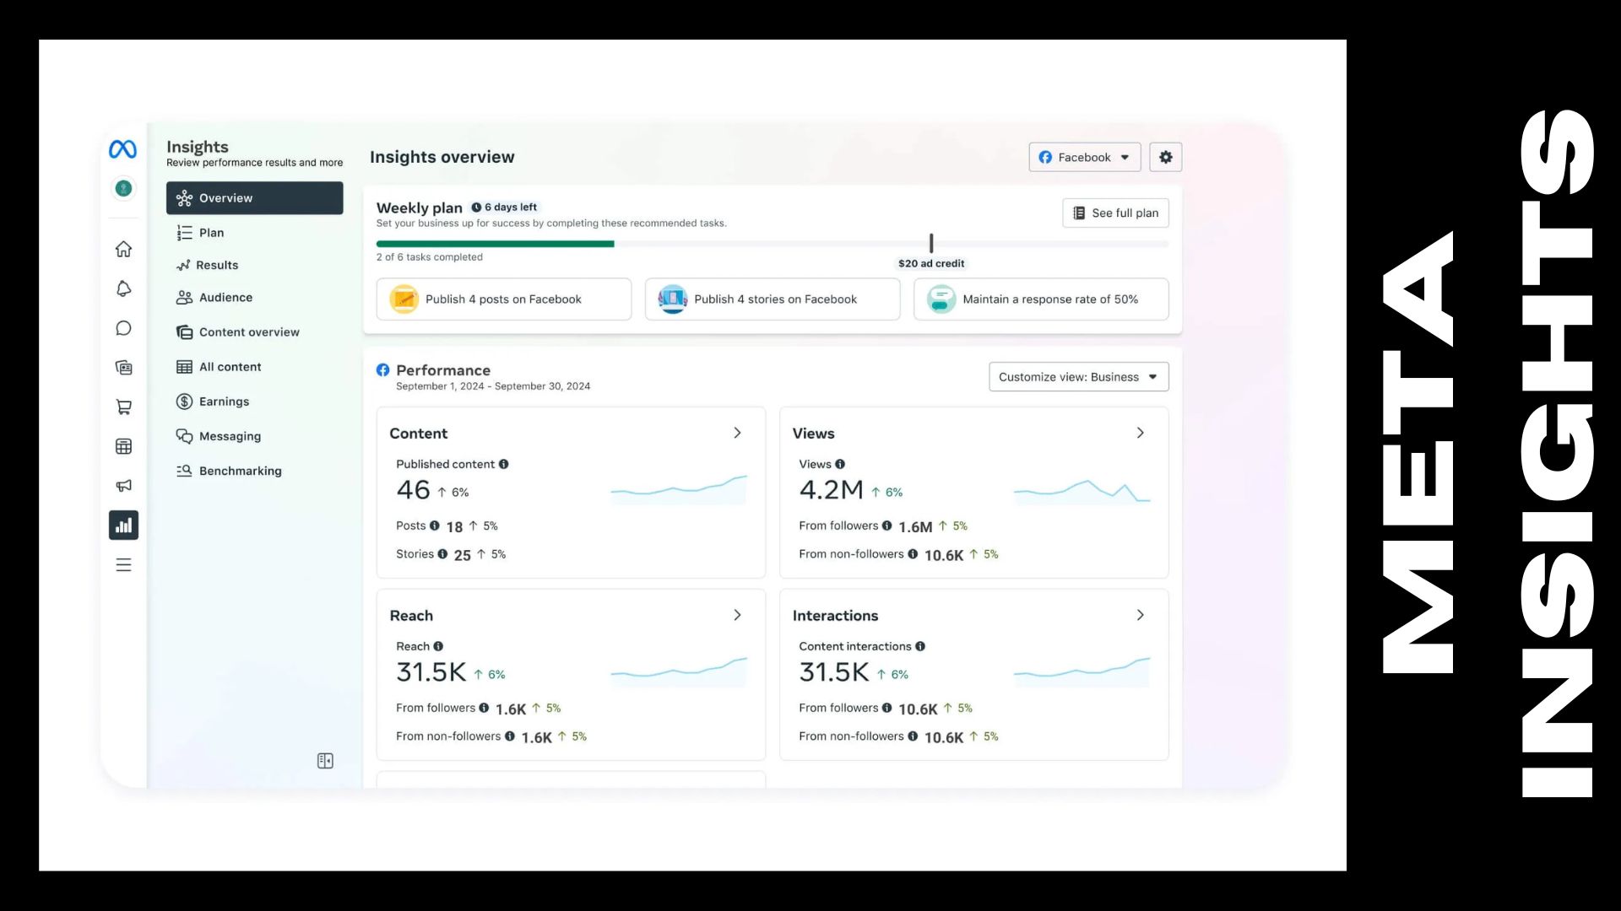The width and height of the screenshot is (1621, 911).
Task: Open the Messaging menu item
Action: coord(254,436)
